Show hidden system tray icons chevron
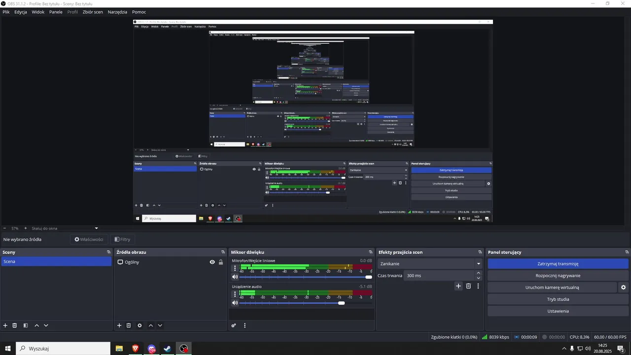Image resolution: width=631 pixels, height=355 pixels. coord(564,349)
